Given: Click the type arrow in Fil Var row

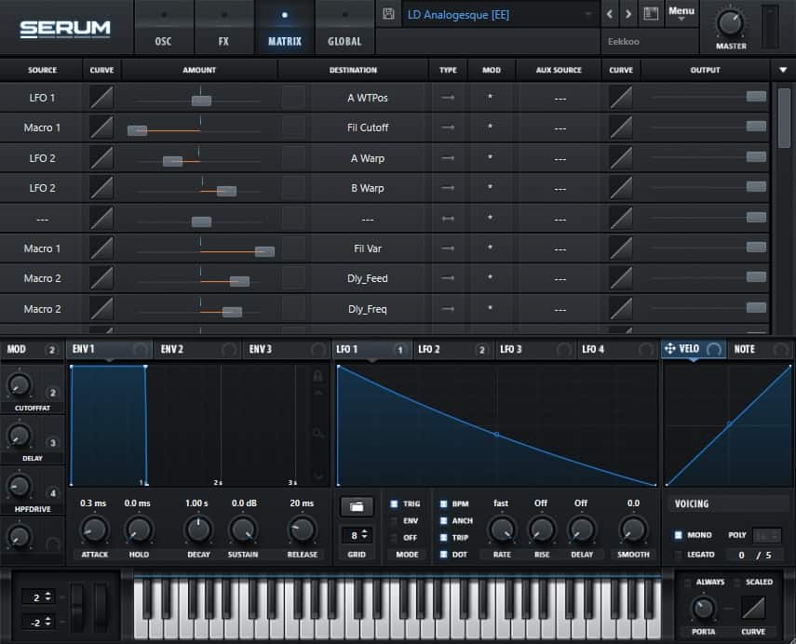Looking at the screenshot, I should (x=448, y=248).
